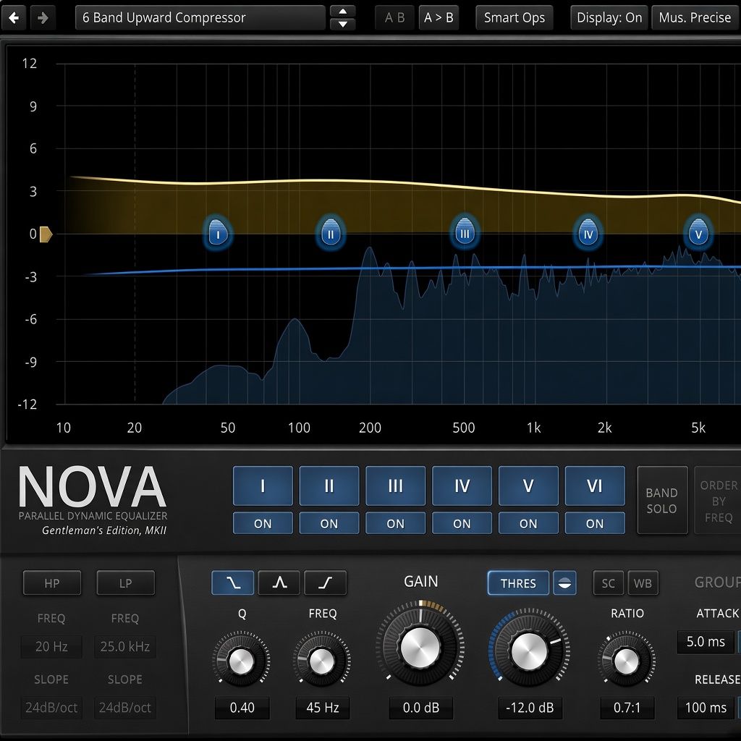Viewport: 741px width, 741px height.
Task: Select band II node on the graph
Action: [330, 232]
